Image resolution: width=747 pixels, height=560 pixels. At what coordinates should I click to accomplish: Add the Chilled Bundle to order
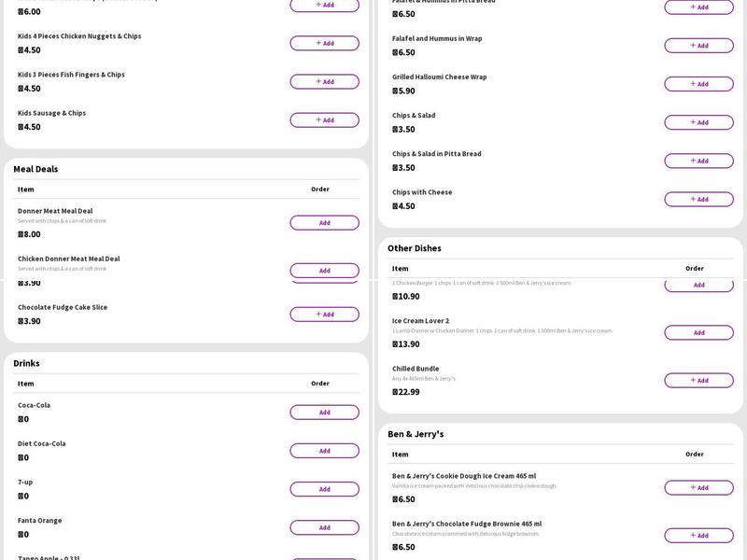point(698,380)
